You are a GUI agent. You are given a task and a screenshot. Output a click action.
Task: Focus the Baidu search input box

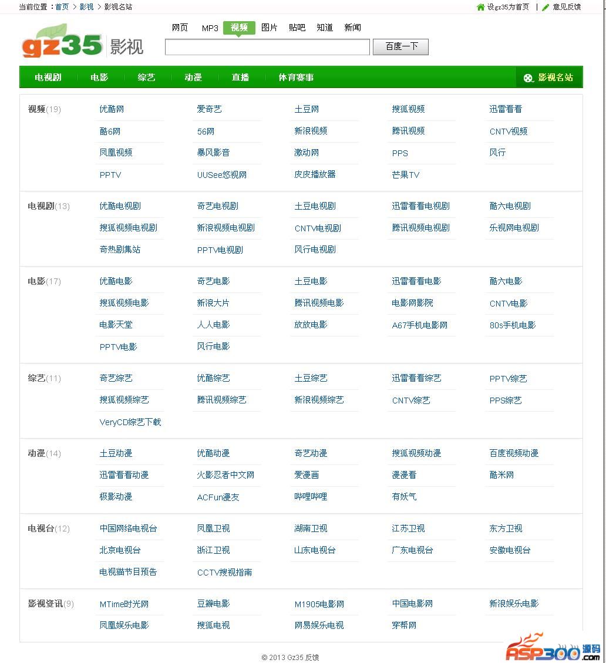click(267, 47)
